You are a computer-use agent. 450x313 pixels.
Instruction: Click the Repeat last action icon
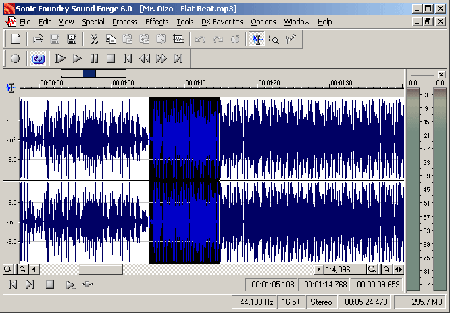pos(235,39)
